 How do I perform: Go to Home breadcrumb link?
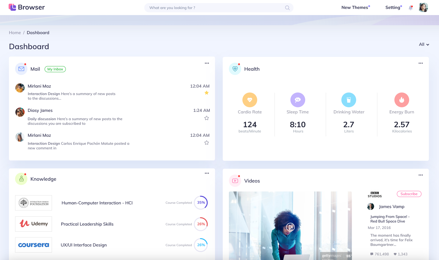[15, 33]
